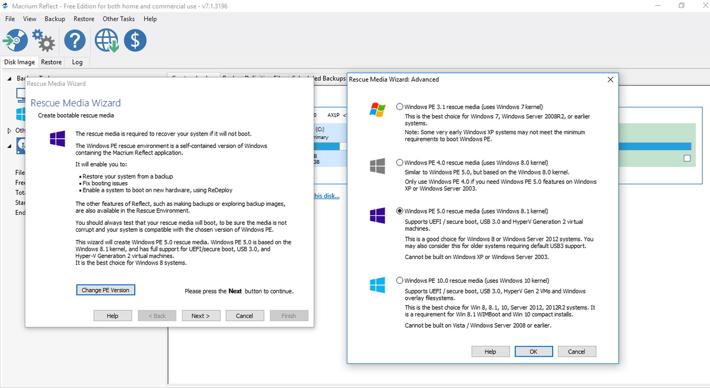This screenshot has width=710, height=388.
Task: Select Windows PE 3.1 rescue media option
Action: click(x=400, y=106)
